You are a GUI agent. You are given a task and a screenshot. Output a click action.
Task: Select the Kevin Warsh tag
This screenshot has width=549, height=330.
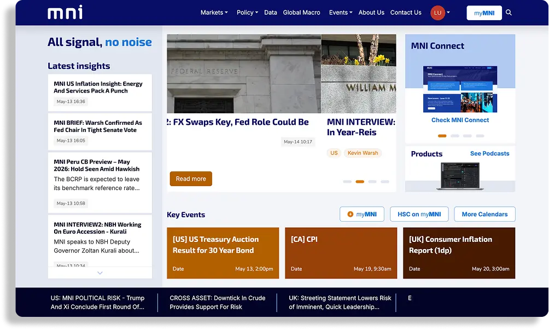click(x=363, y=153)
